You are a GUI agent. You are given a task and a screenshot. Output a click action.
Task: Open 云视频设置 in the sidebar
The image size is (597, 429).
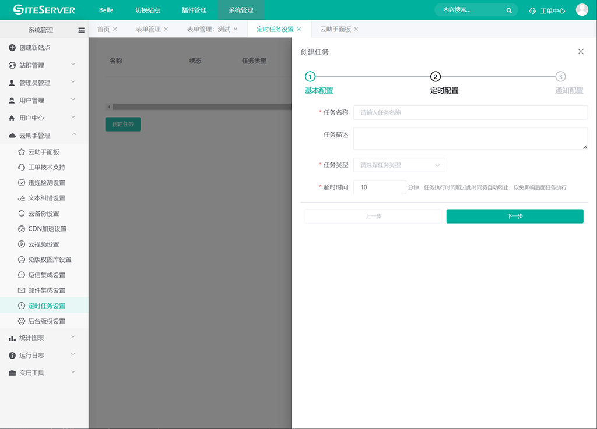pyautogui.click(x=44, y=244)
